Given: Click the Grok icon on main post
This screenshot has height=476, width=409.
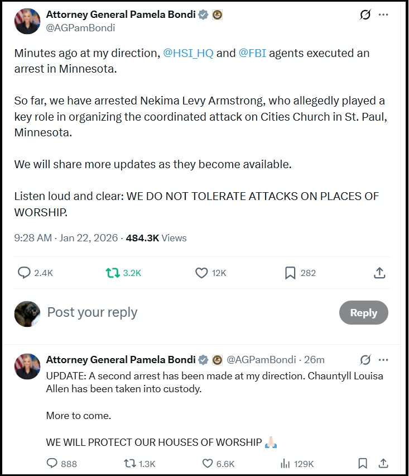Looking at the screenshot, I should pos(365,15).
